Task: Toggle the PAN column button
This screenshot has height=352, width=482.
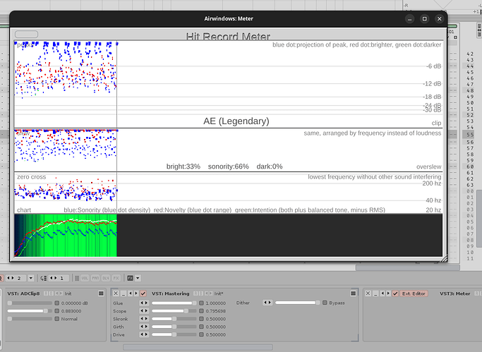Action: pos(95,278)
